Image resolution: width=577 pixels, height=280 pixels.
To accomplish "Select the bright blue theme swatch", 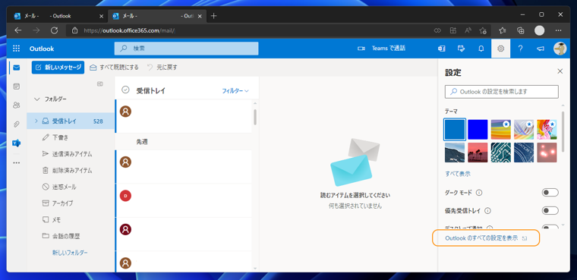I will pyautogui.click(x=478, y=130).
